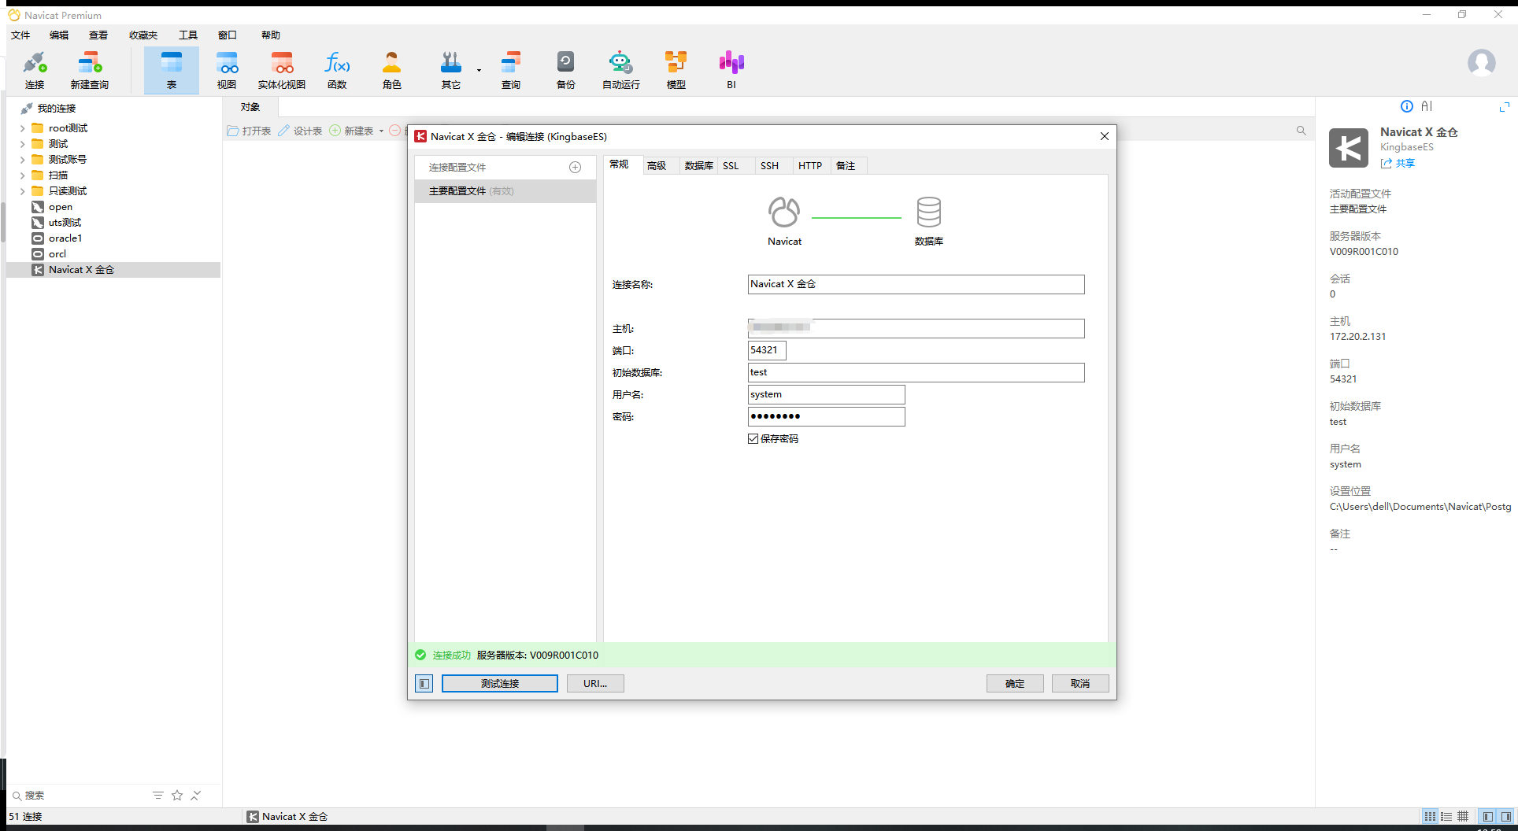This screenshot has width=1518, height=831.
Task: Switch to grid view icon in status bar
Action: coord(1463,817)
